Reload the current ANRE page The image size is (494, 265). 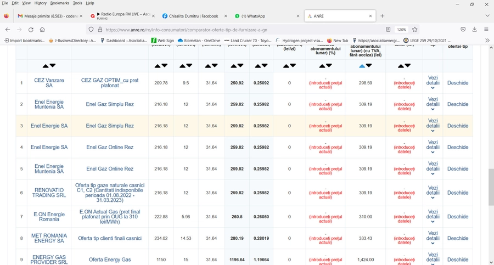(x=31, y=30)
